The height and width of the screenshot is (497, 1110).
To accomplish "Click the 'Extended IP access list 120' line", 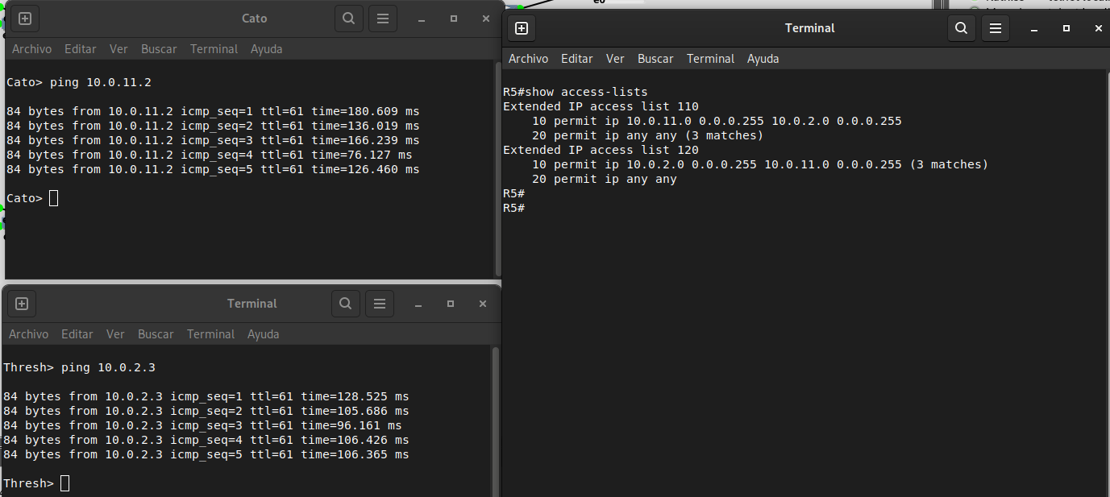I will (x=601, y=150).
